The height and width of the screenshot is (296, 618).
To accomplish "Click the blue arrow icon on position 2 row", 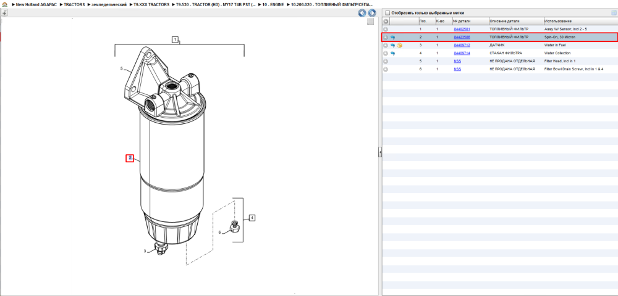I will [392, 38].
